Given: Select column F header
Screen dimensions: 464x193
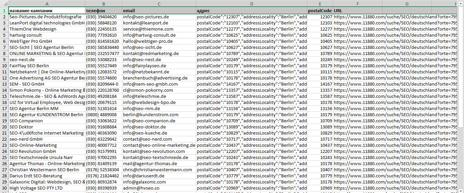Looking at the screenshot, I should pyautogui.click(x=357, y=3).
